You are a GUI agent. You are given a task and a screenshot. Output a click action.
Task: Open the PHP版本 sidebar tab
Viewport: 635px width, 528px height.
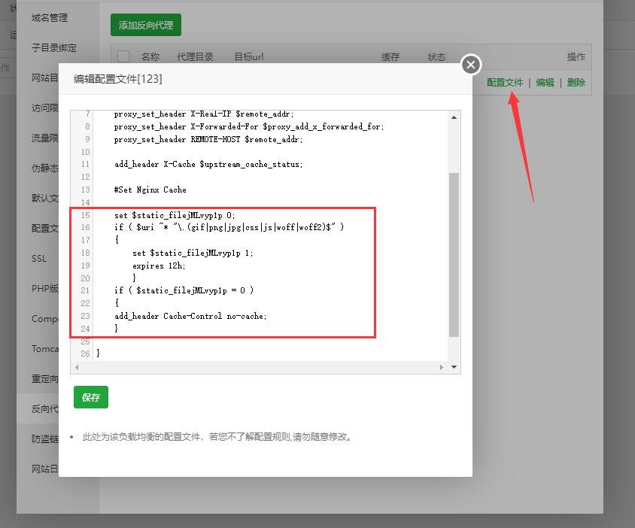click(x=44, y=288)
